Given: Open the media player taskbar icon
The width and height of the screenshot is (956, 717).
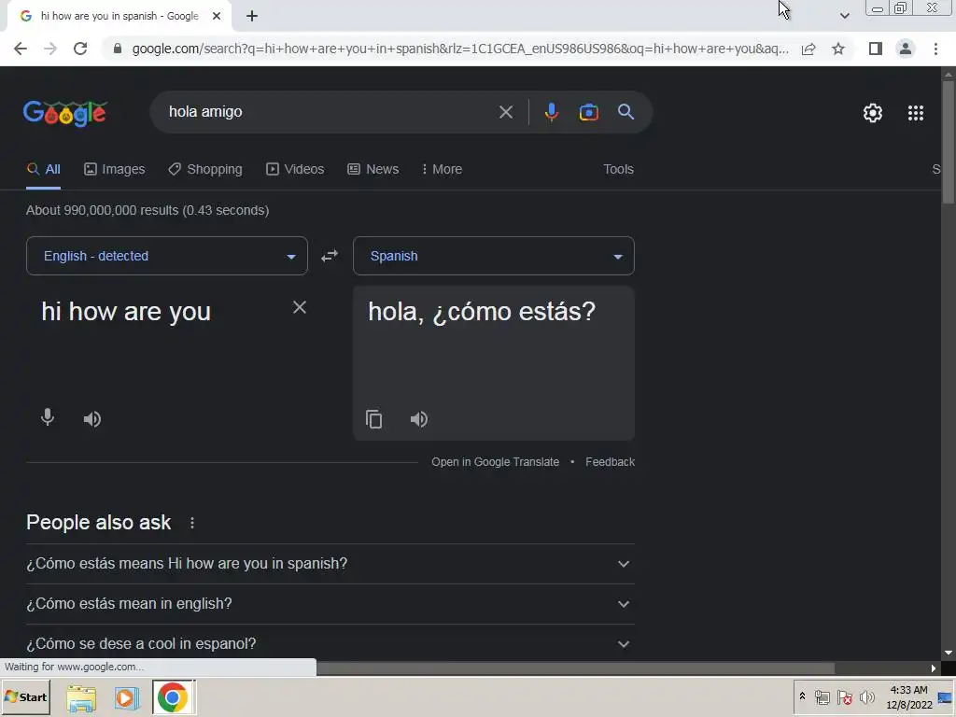Looking at the screenshot, I should pos(127,698).
